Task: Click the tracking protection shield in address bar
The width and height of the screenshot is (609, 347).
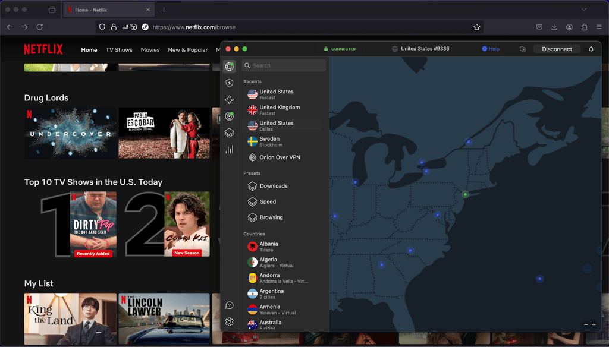Action: [102, 27]
